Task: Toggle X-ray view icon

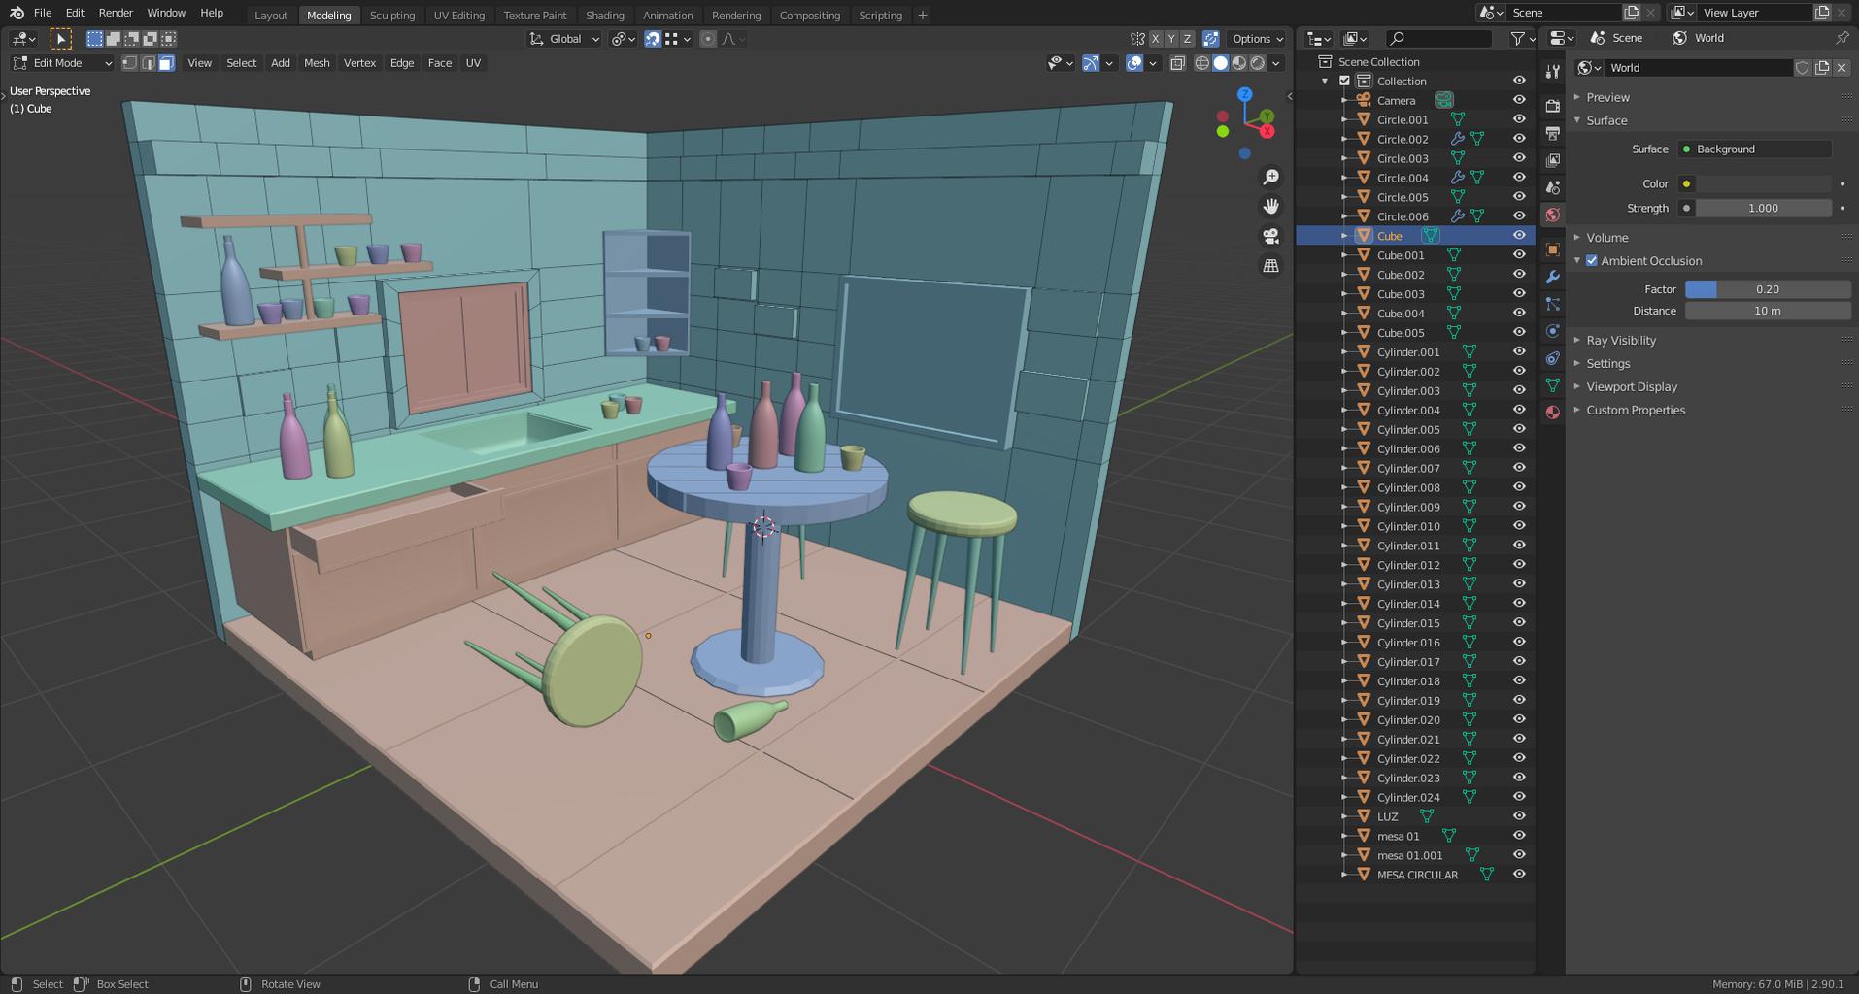Action: (x=1177, y=63)
